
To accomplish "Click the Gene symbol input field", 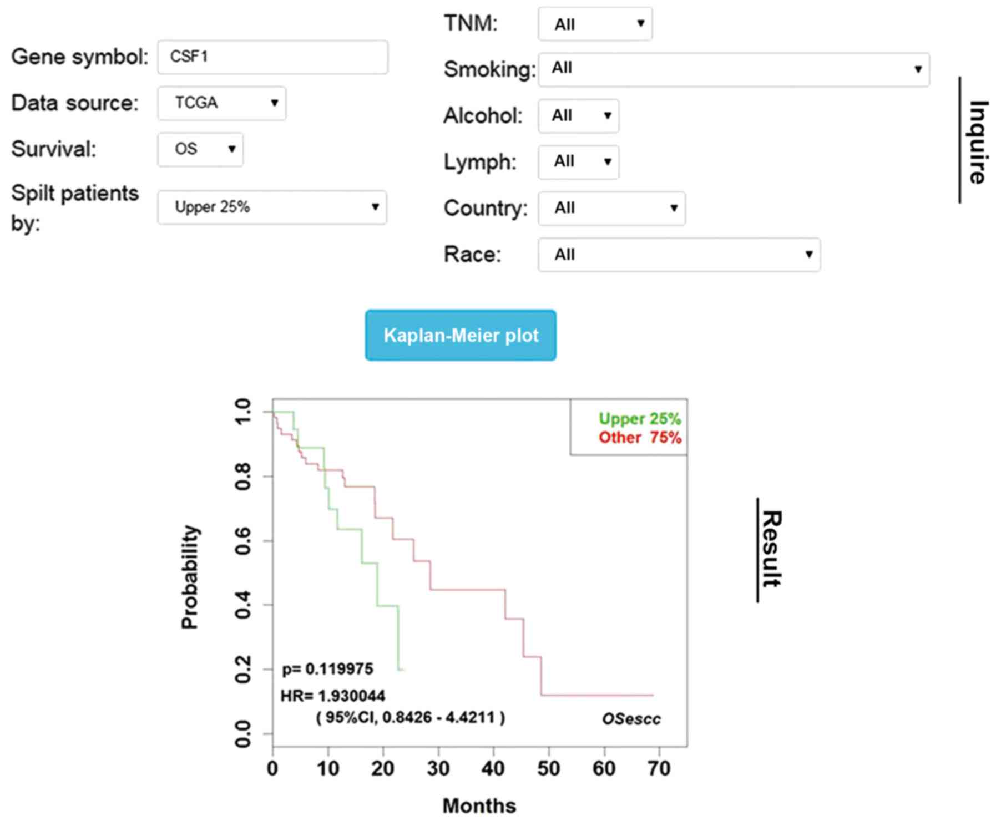I will point(272,57).
